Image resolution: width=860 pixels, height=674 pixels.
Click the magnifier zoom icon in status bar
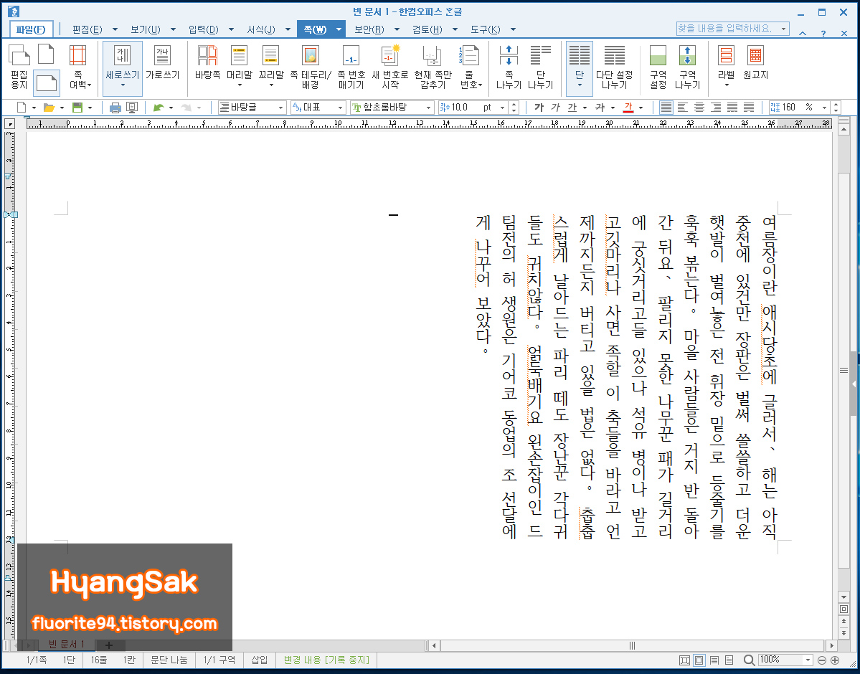749,660
